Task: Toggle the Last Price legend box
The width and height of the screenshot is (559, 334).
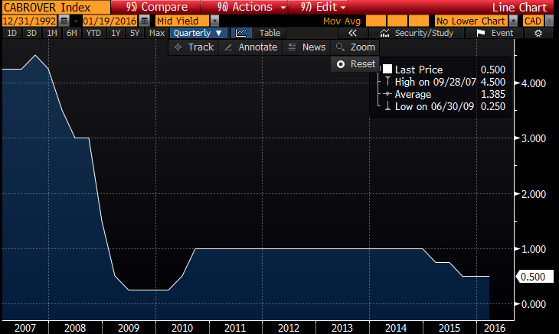Action: pyautogui.click(x=387, y=70)
